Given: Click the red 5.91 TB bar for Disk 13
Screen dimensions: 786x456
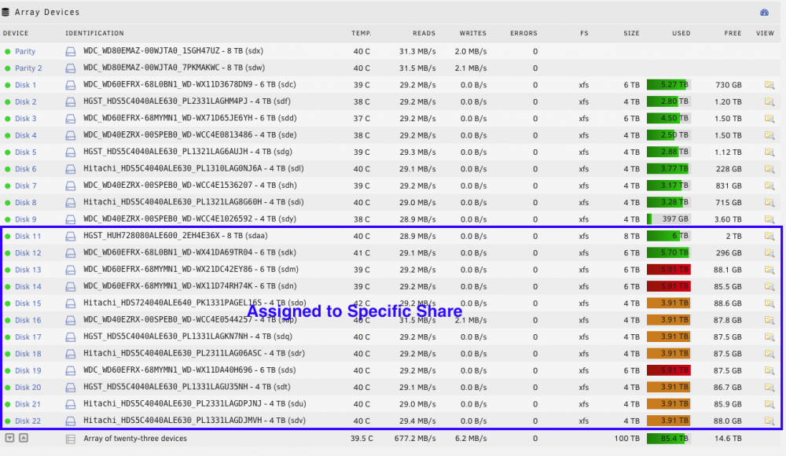Looking at the screenshot, I should pos(669,270).
